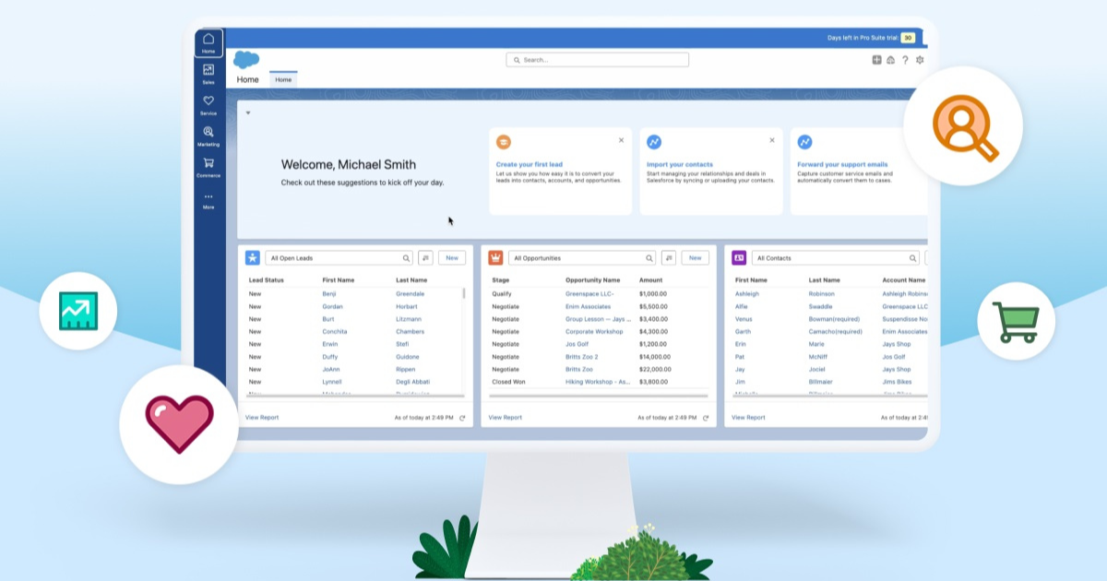Click the Salesforce cloud logo
Image resolution: width=1107 pixels, height=581 pixels.
246,60
